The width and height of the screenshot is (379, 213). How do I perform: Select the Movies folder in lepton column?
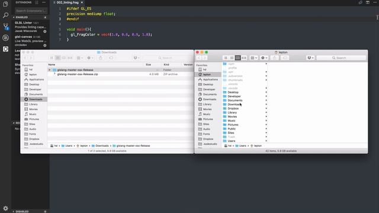click(245, 117)
